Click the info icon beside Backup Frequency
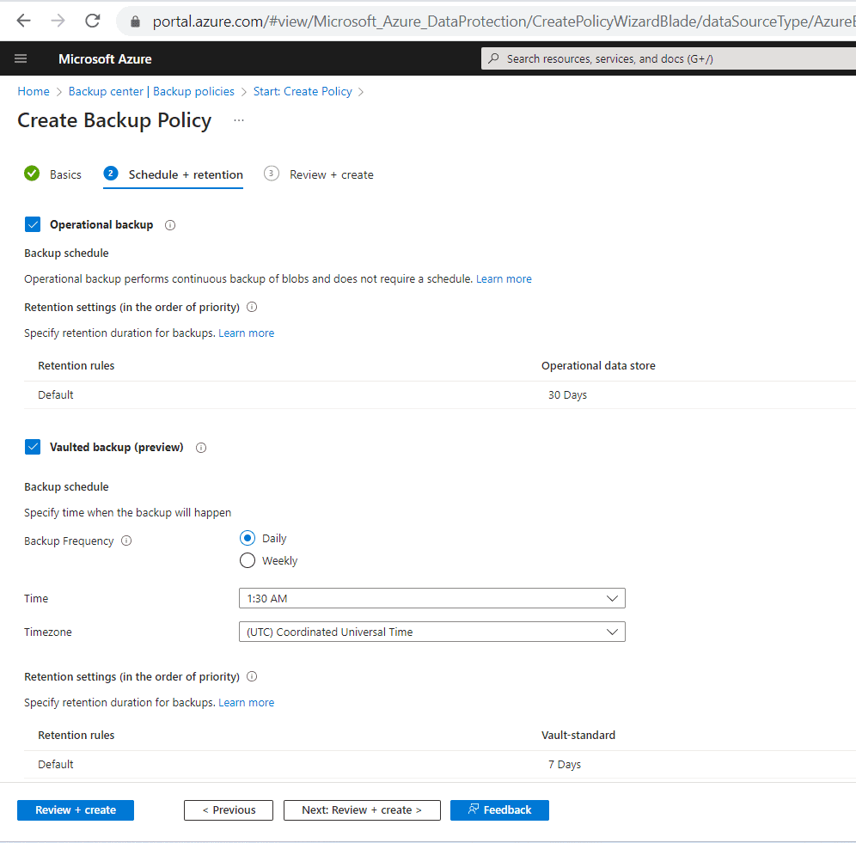856x843 pixels. click(126, 541)
